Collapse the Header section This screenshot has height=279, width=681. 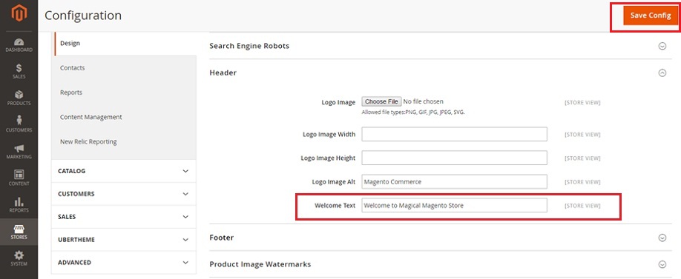441,73
